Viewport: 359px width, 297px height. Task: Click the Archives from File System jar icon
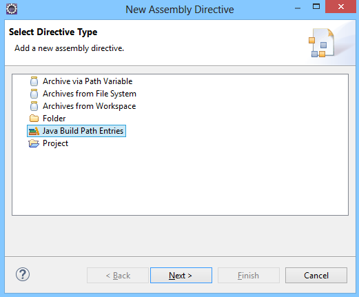coord(34,94)
